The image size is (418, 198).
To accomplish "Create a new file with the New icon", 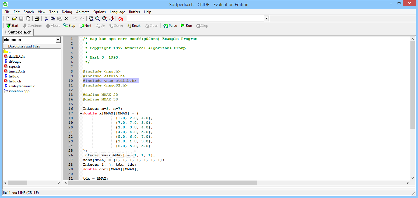I will 8,19.
